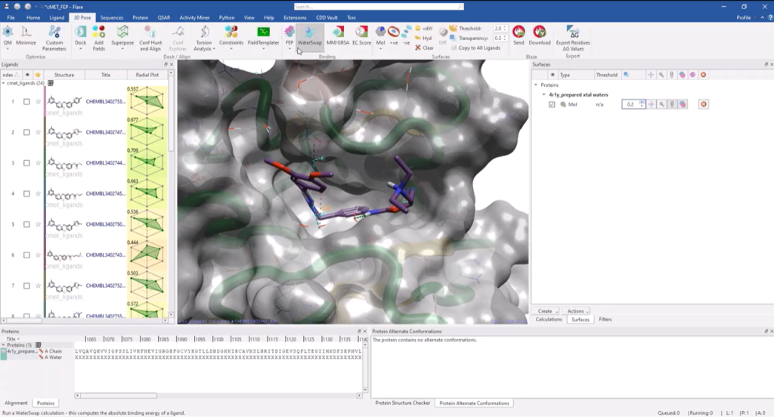Check the box for ligand 6
The height and width of the screenshot is (417, 774).
pos(26,255)
